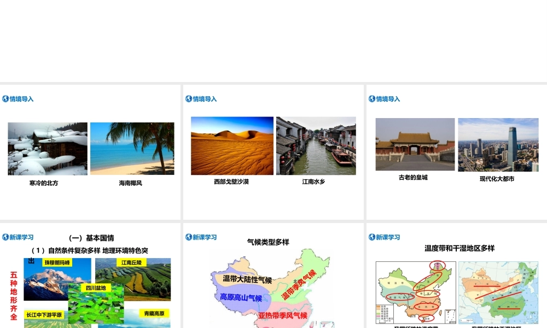Screen dimensions: 547x328
Task: Click 情境导入 header on the imperial city slide
Action: pyautogui.click(x=388, y=99)
